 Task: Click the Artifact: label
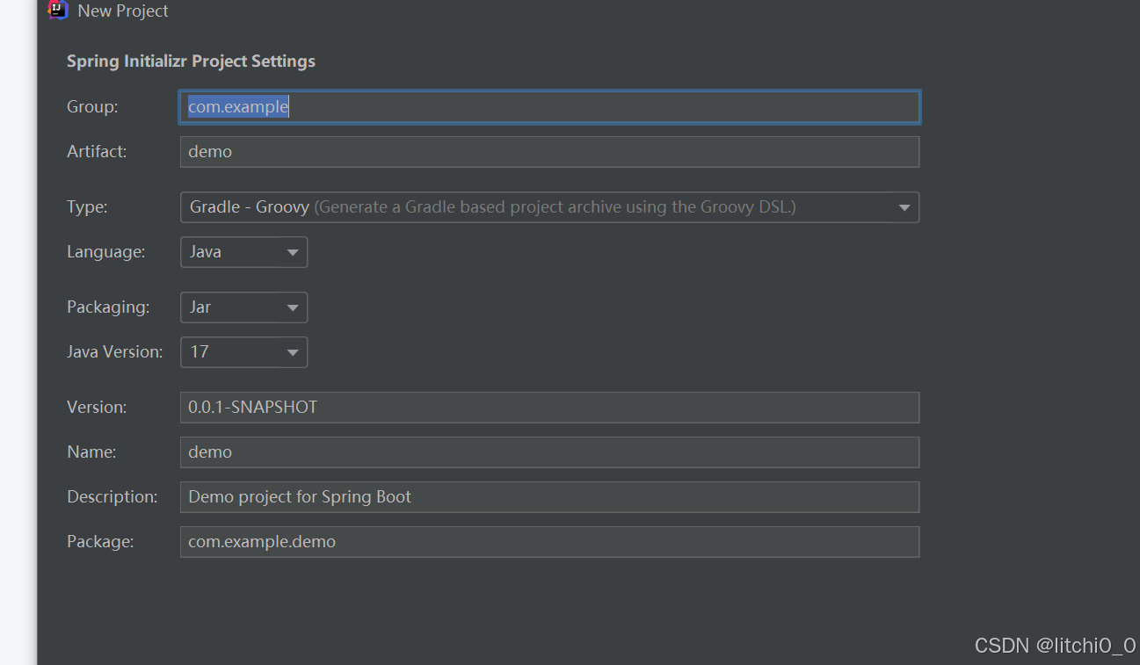tap(97, 151)
